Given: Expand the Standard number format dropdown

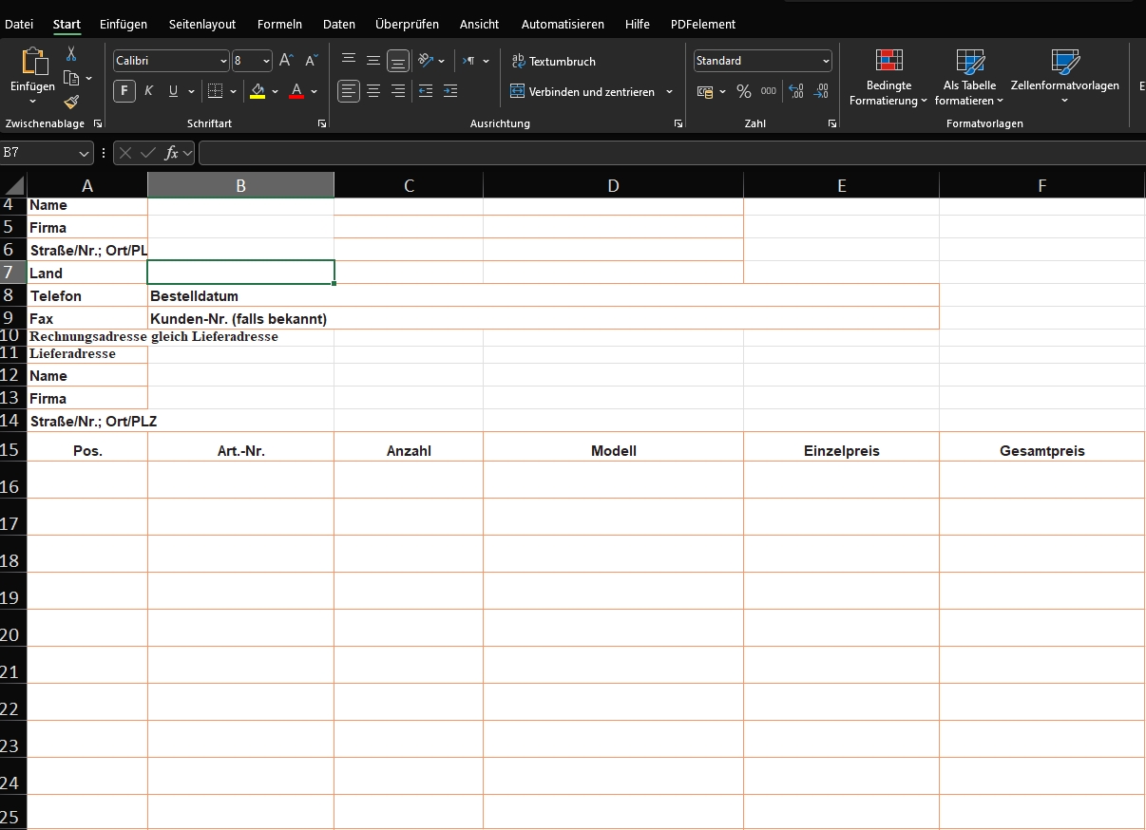Looking at the screenshot, I should 825,60.
